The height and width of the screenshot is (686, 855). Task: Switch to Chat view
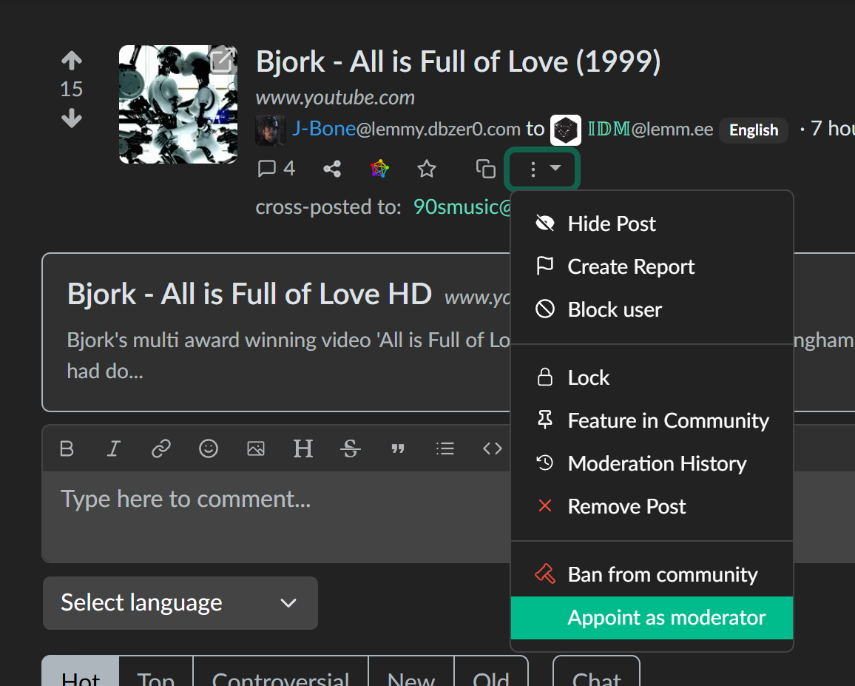point(597,673)
